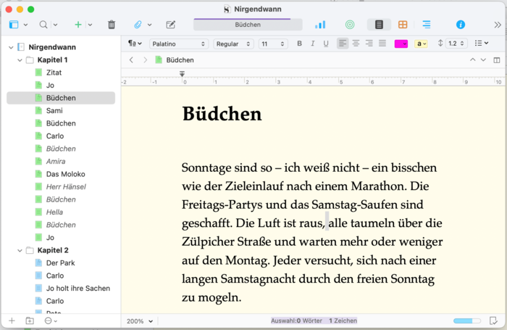507x330 pixels.
Task: Toggle bold formatting
Action: point(300,44)
